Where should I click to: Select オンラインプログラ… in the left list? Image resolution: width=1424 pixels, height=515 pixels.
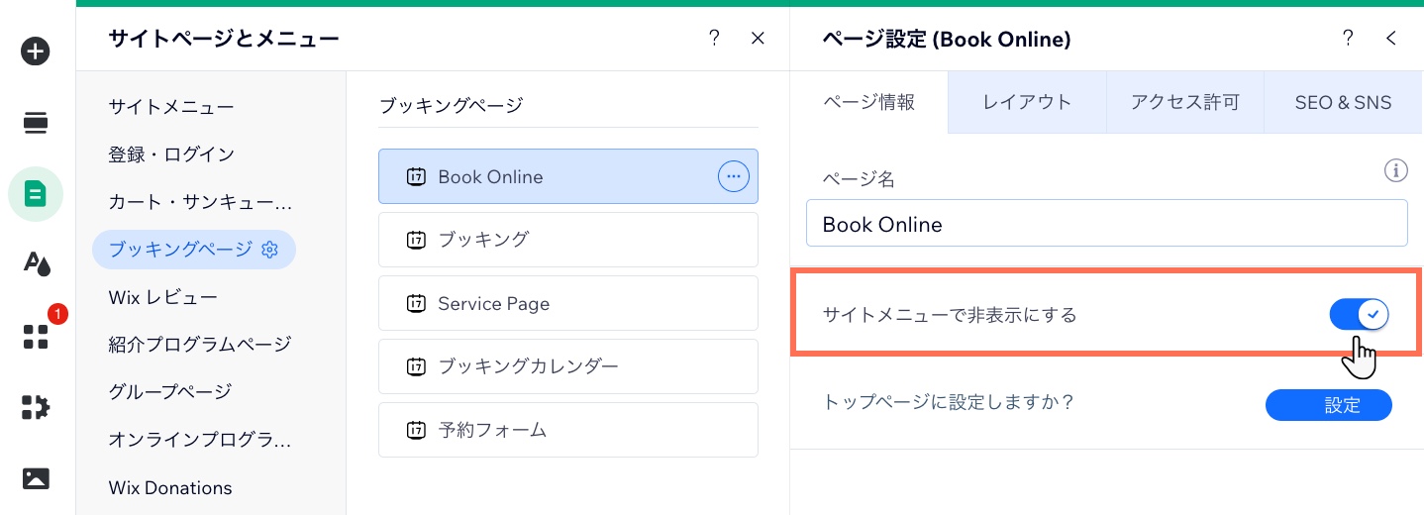pos(201,440)
